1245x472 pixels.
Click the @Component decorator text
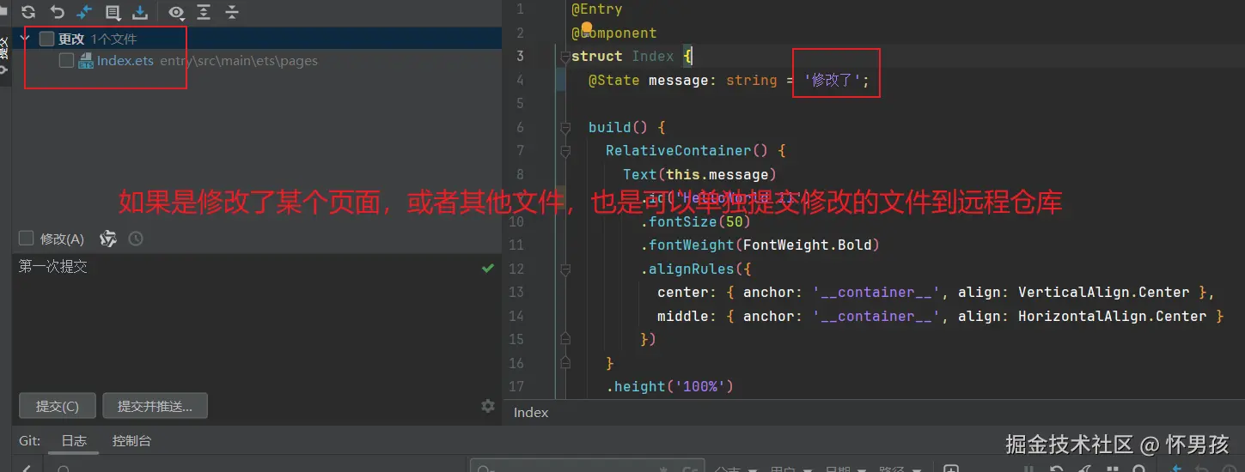tap(614, 33)
